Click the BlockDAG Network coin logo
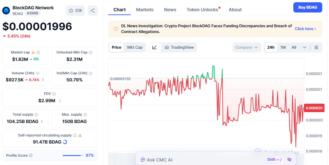This screenshot has height=165, width=329. click(x=6, y=11)
